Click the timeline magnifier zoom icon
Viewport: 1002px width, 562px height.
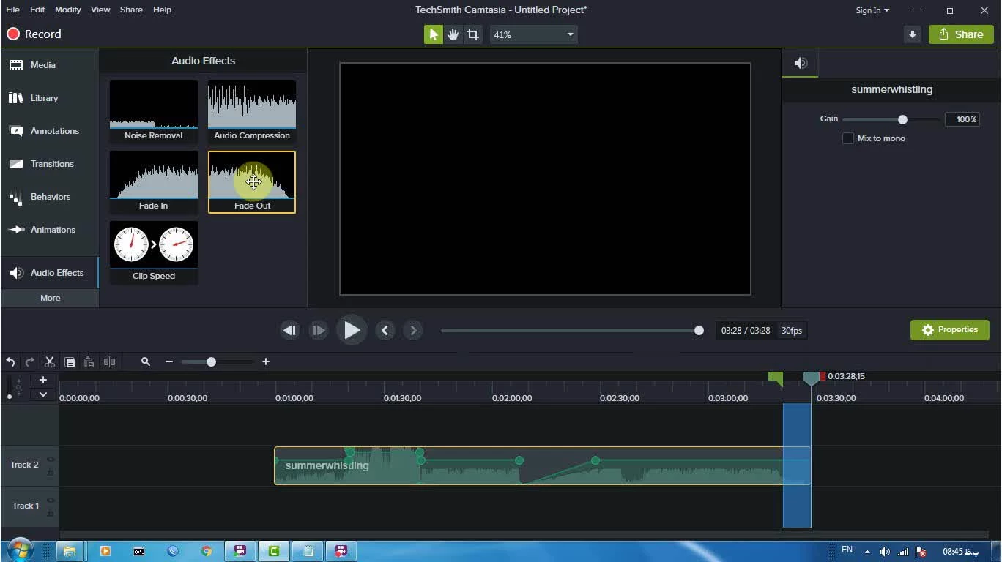point(146,361)
